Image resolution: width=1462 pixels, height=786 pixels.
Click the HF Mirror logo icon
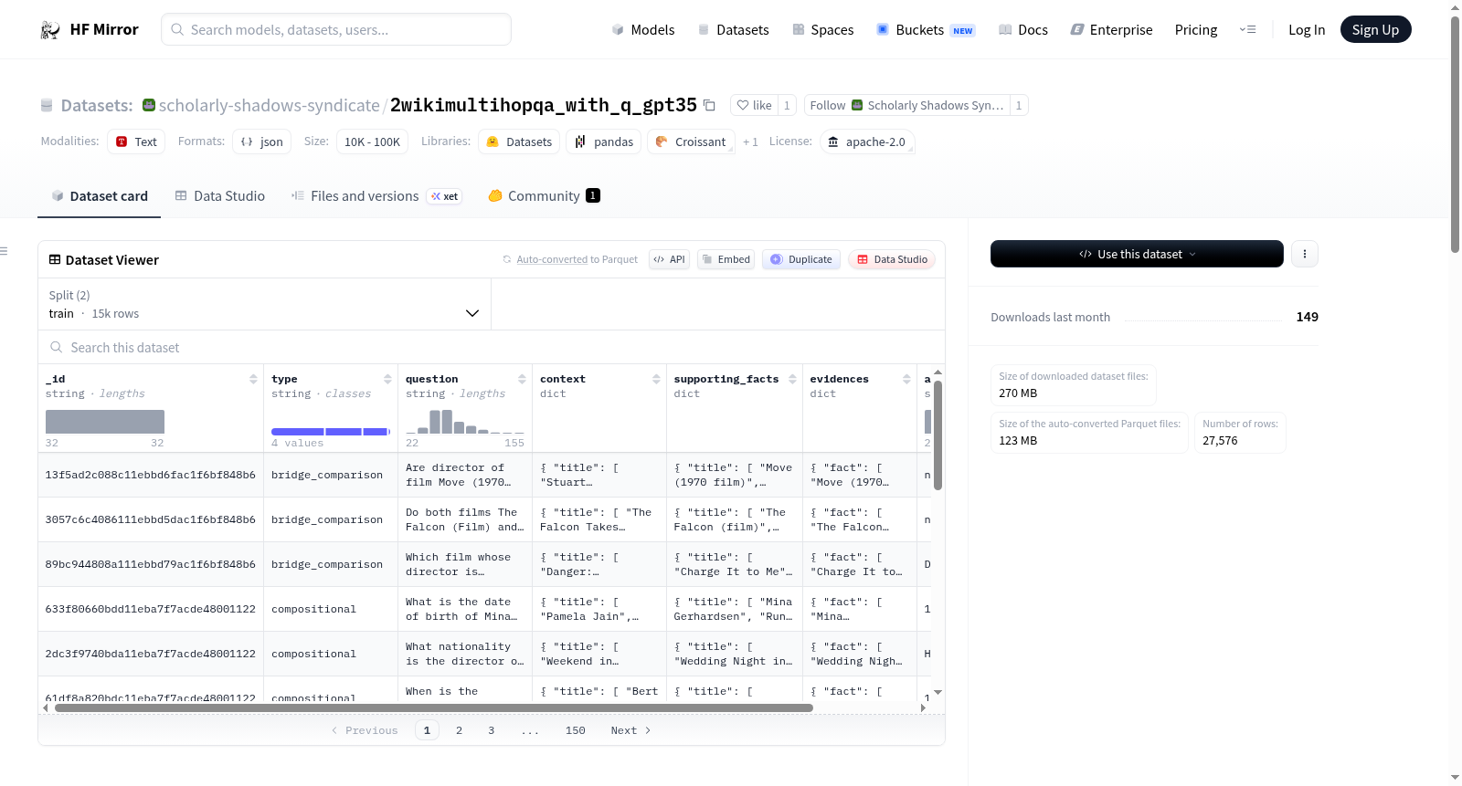50,30
